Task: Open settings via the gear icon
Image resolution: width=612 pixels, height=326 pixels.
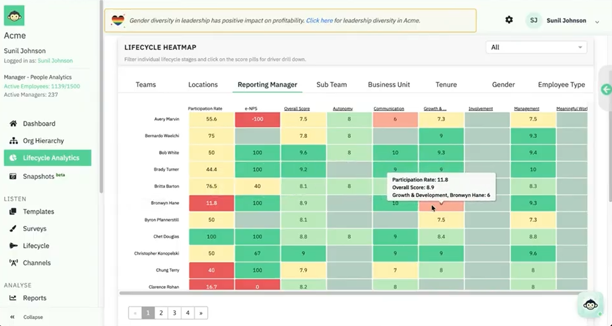Action: (x=509, y=20)
